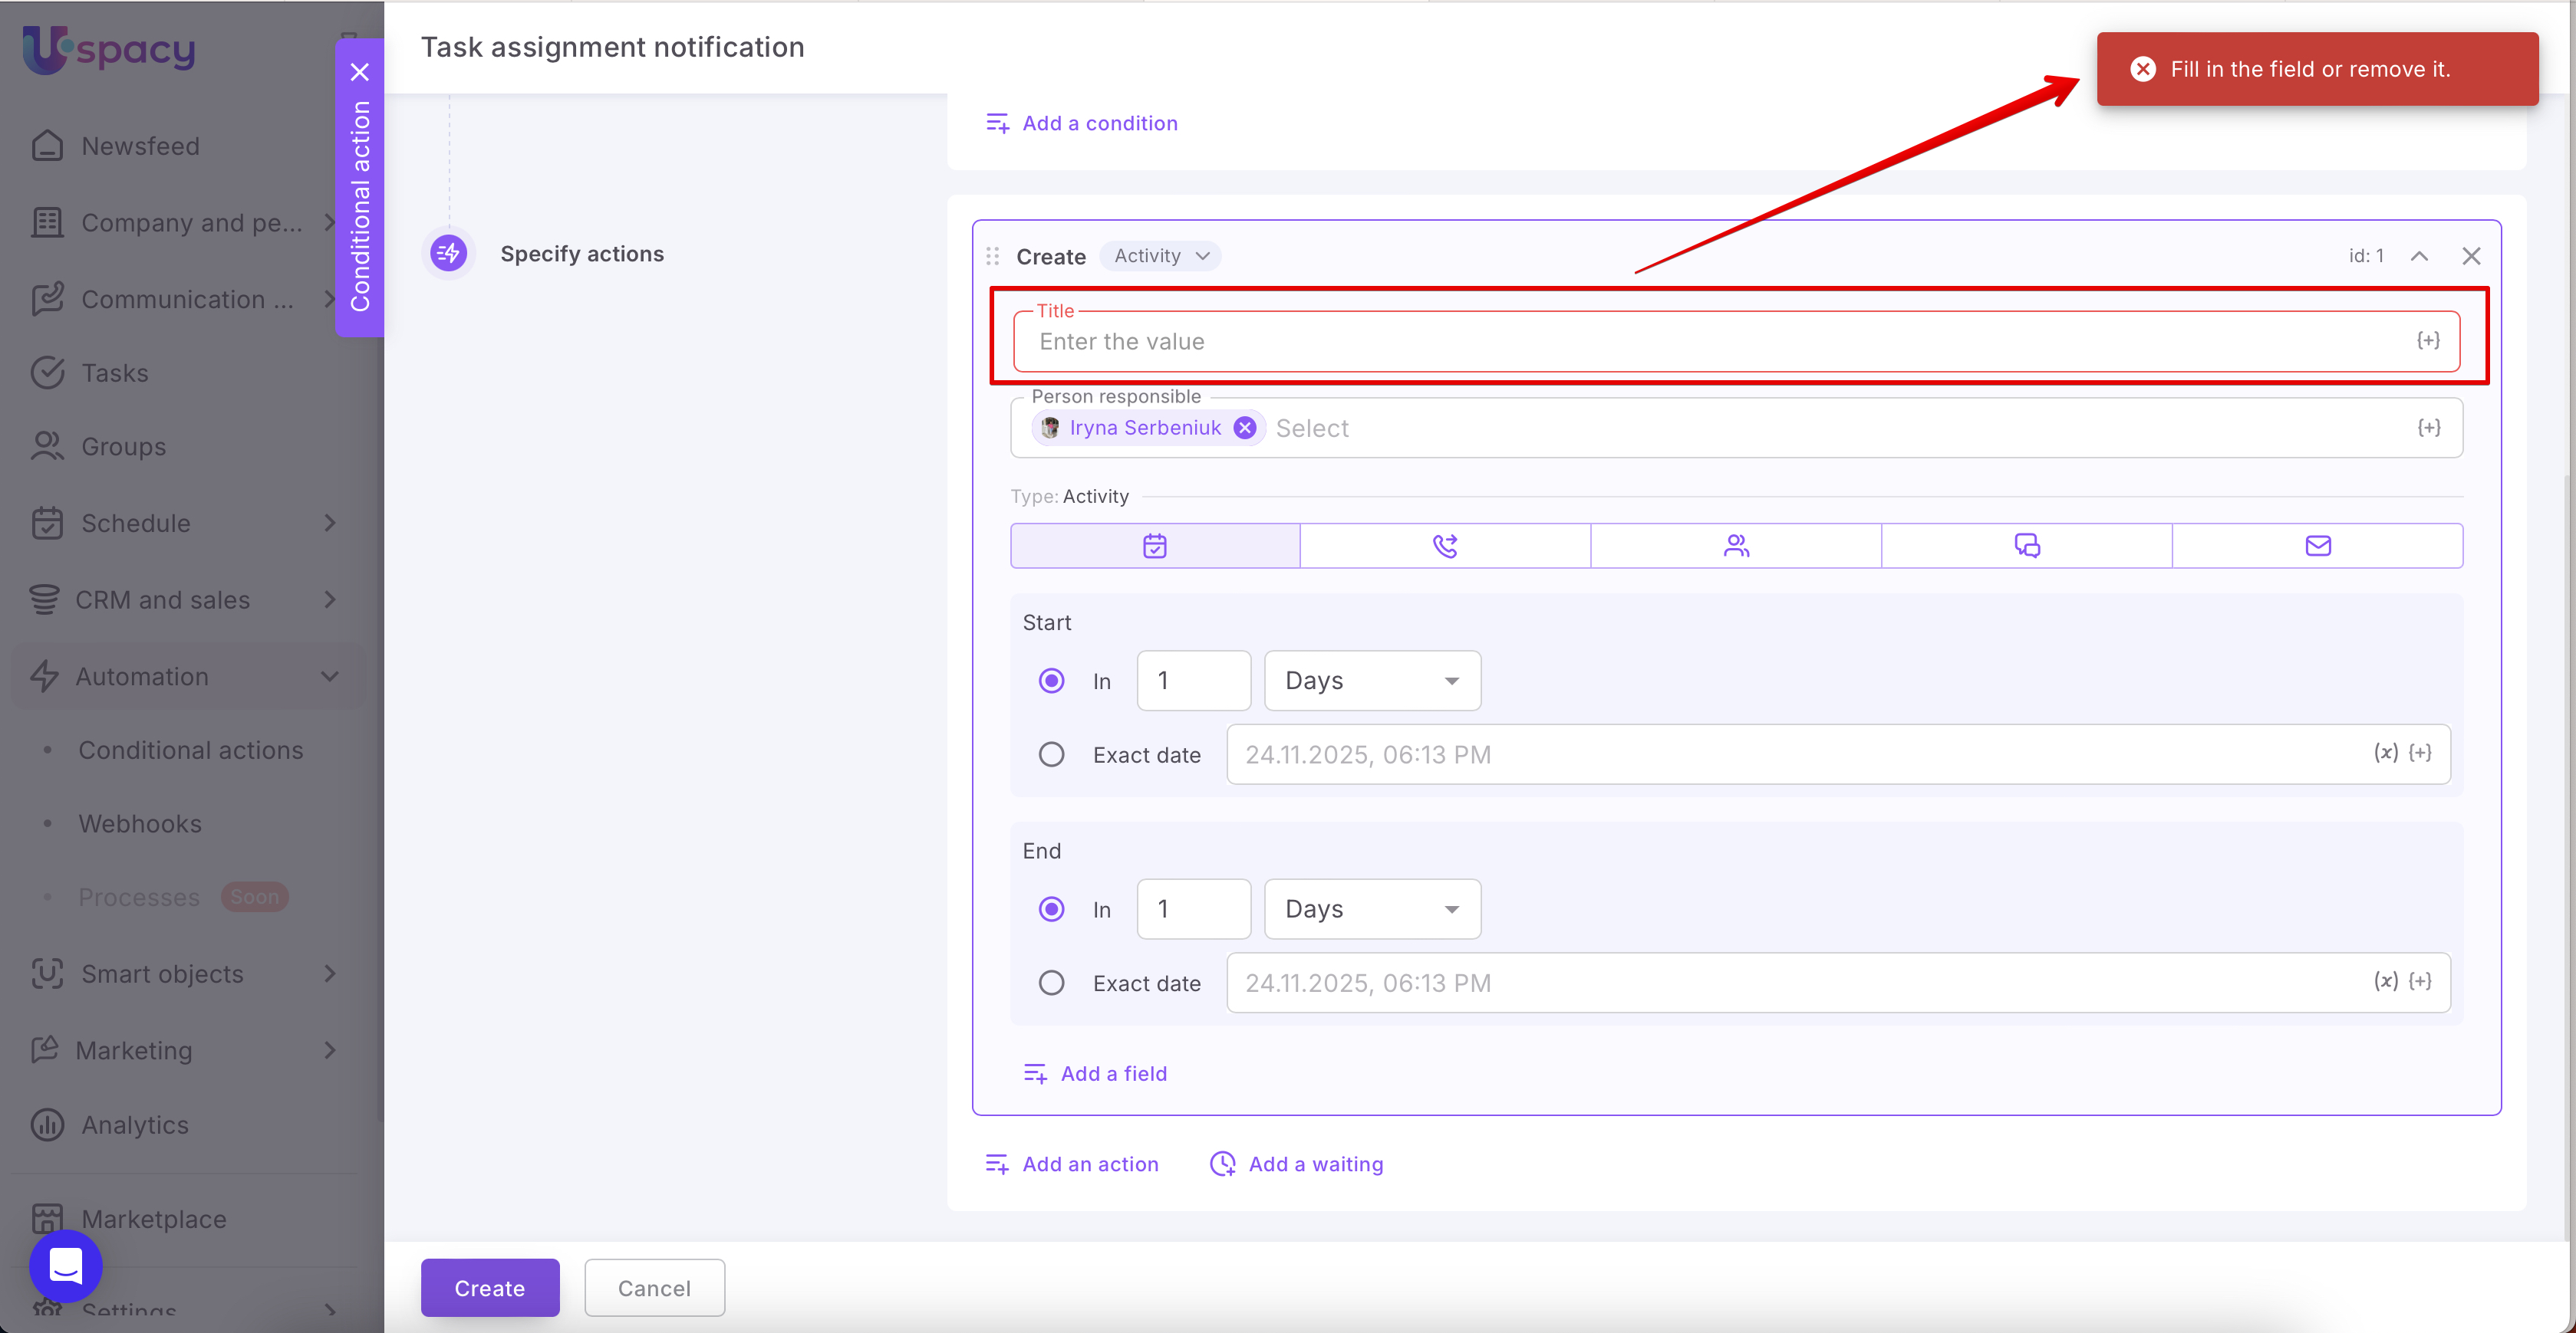Click the Title input field

coord(1700,342)
